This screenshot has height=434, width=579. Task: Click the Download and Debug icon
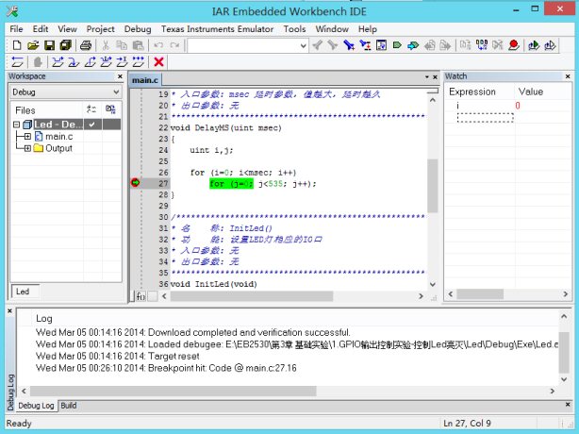pyautogui.click(x=534, y=45)
